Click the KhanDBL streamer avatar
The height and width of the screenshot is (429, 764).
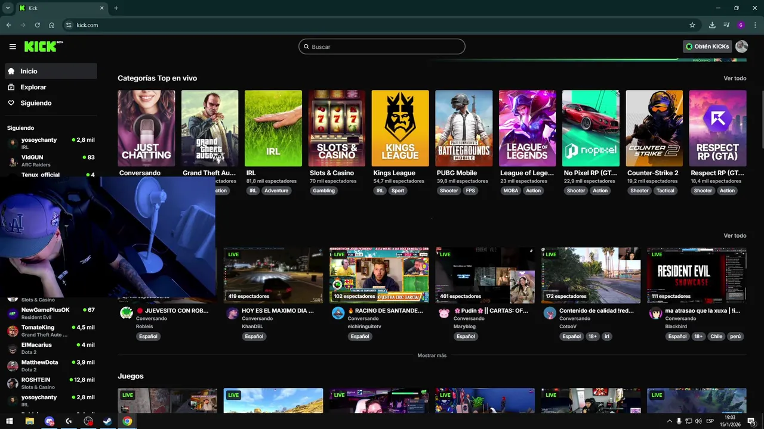(232, 313)
